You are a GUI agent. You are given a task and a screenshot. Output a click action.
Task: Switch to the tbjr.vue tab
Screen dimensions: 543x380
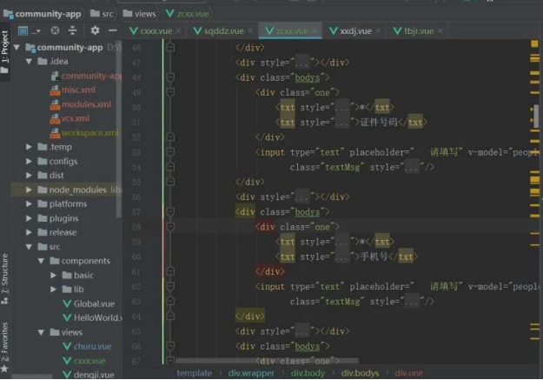415,31
